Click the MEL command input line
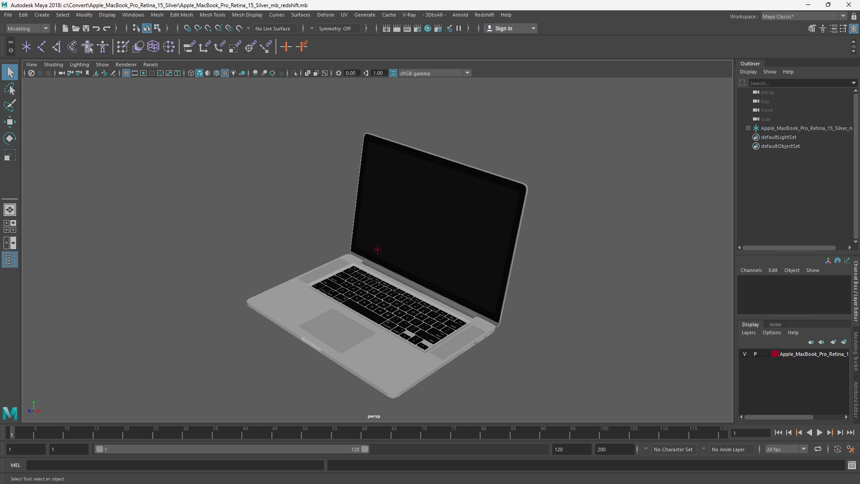This screenshot has width=860, height=484. [x=175, y=466]
